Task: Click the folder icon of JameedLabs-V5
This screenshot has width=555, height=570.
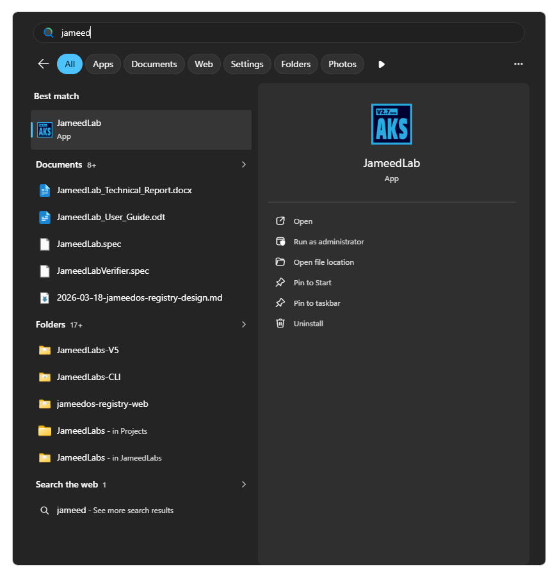Action: (45, 350)
